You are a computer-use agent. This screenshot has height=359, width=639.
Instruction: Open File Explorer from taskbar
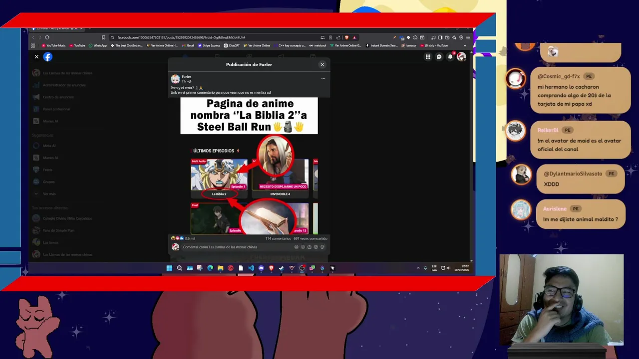[x=220, y=268]
